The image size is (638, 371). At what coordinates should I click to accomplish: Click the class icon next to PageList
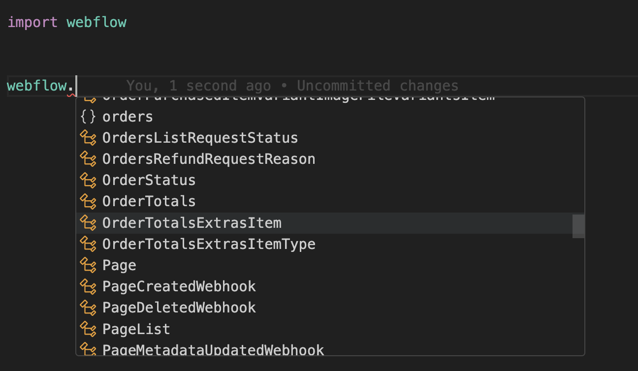pyautogui.click(x=88, y=329)
